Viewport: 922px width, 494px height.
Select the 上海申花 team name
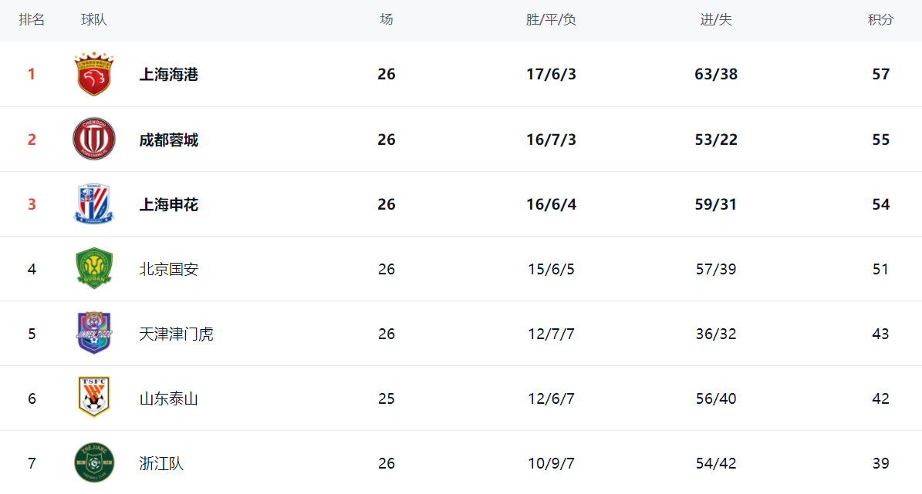tap(168, 204)
